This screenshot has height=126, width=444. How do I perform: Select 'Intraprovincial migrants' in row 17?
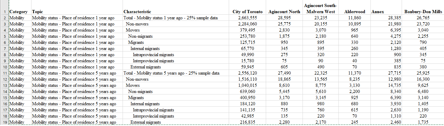click(176, 110)
